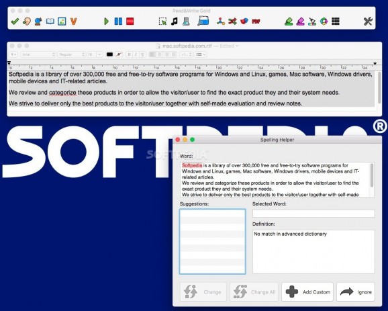The image size is (388, 311).
Task: Click the black text color swatch
Action: [x=109, y=54]
